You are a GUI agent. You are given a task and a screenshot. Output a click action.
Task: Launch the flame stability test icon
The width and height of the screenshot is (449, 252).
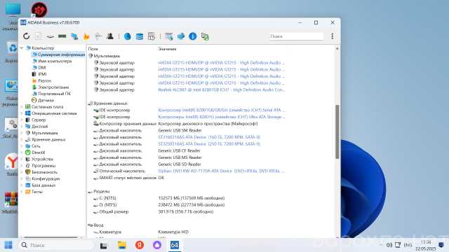pyautogui.click(x=86, y=36)
